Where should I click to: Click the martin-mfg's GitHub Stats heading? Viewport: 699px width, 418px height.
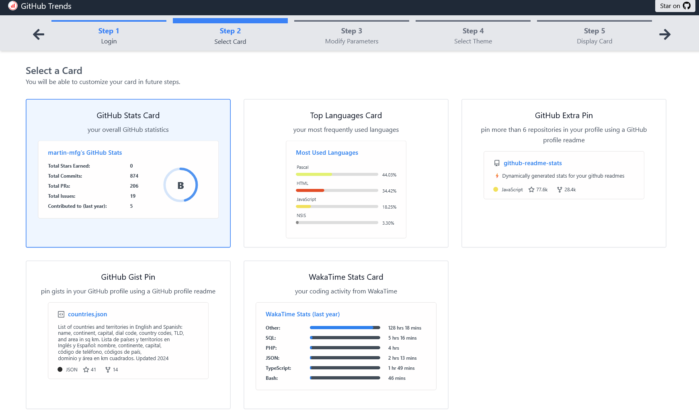tap(85, 153)
